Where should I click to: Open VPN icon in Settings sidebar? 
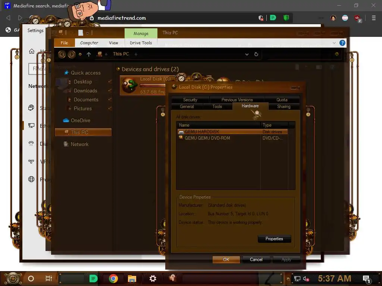click(31, 161)
